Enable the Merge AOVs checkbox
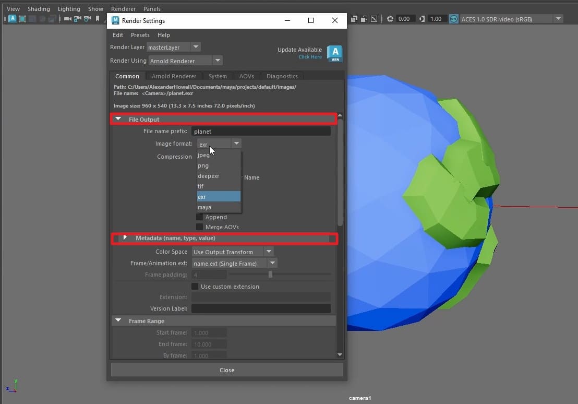 coord(200,227)
